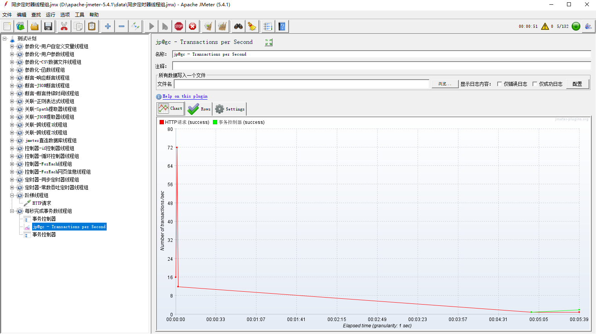Expand 参数化-用户自定义变量线程组 node
This screenshot has height=334, width=596.
pyautogui.click(x=12, y=46)
